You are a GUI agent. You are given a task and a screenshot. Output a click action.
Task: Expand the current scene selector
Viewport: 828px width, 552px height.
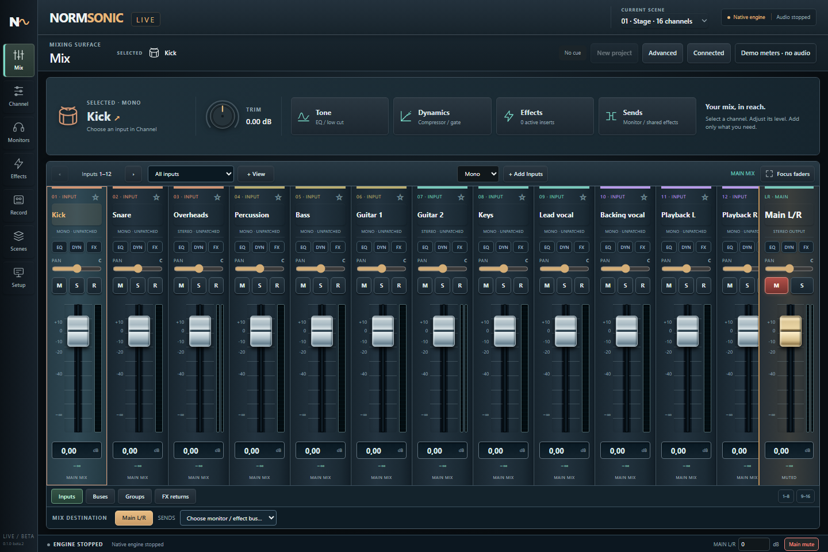tap(665, 21)
